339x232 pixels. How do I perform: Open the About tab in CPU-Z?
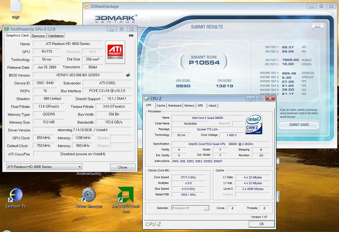[x=212, y=106]
